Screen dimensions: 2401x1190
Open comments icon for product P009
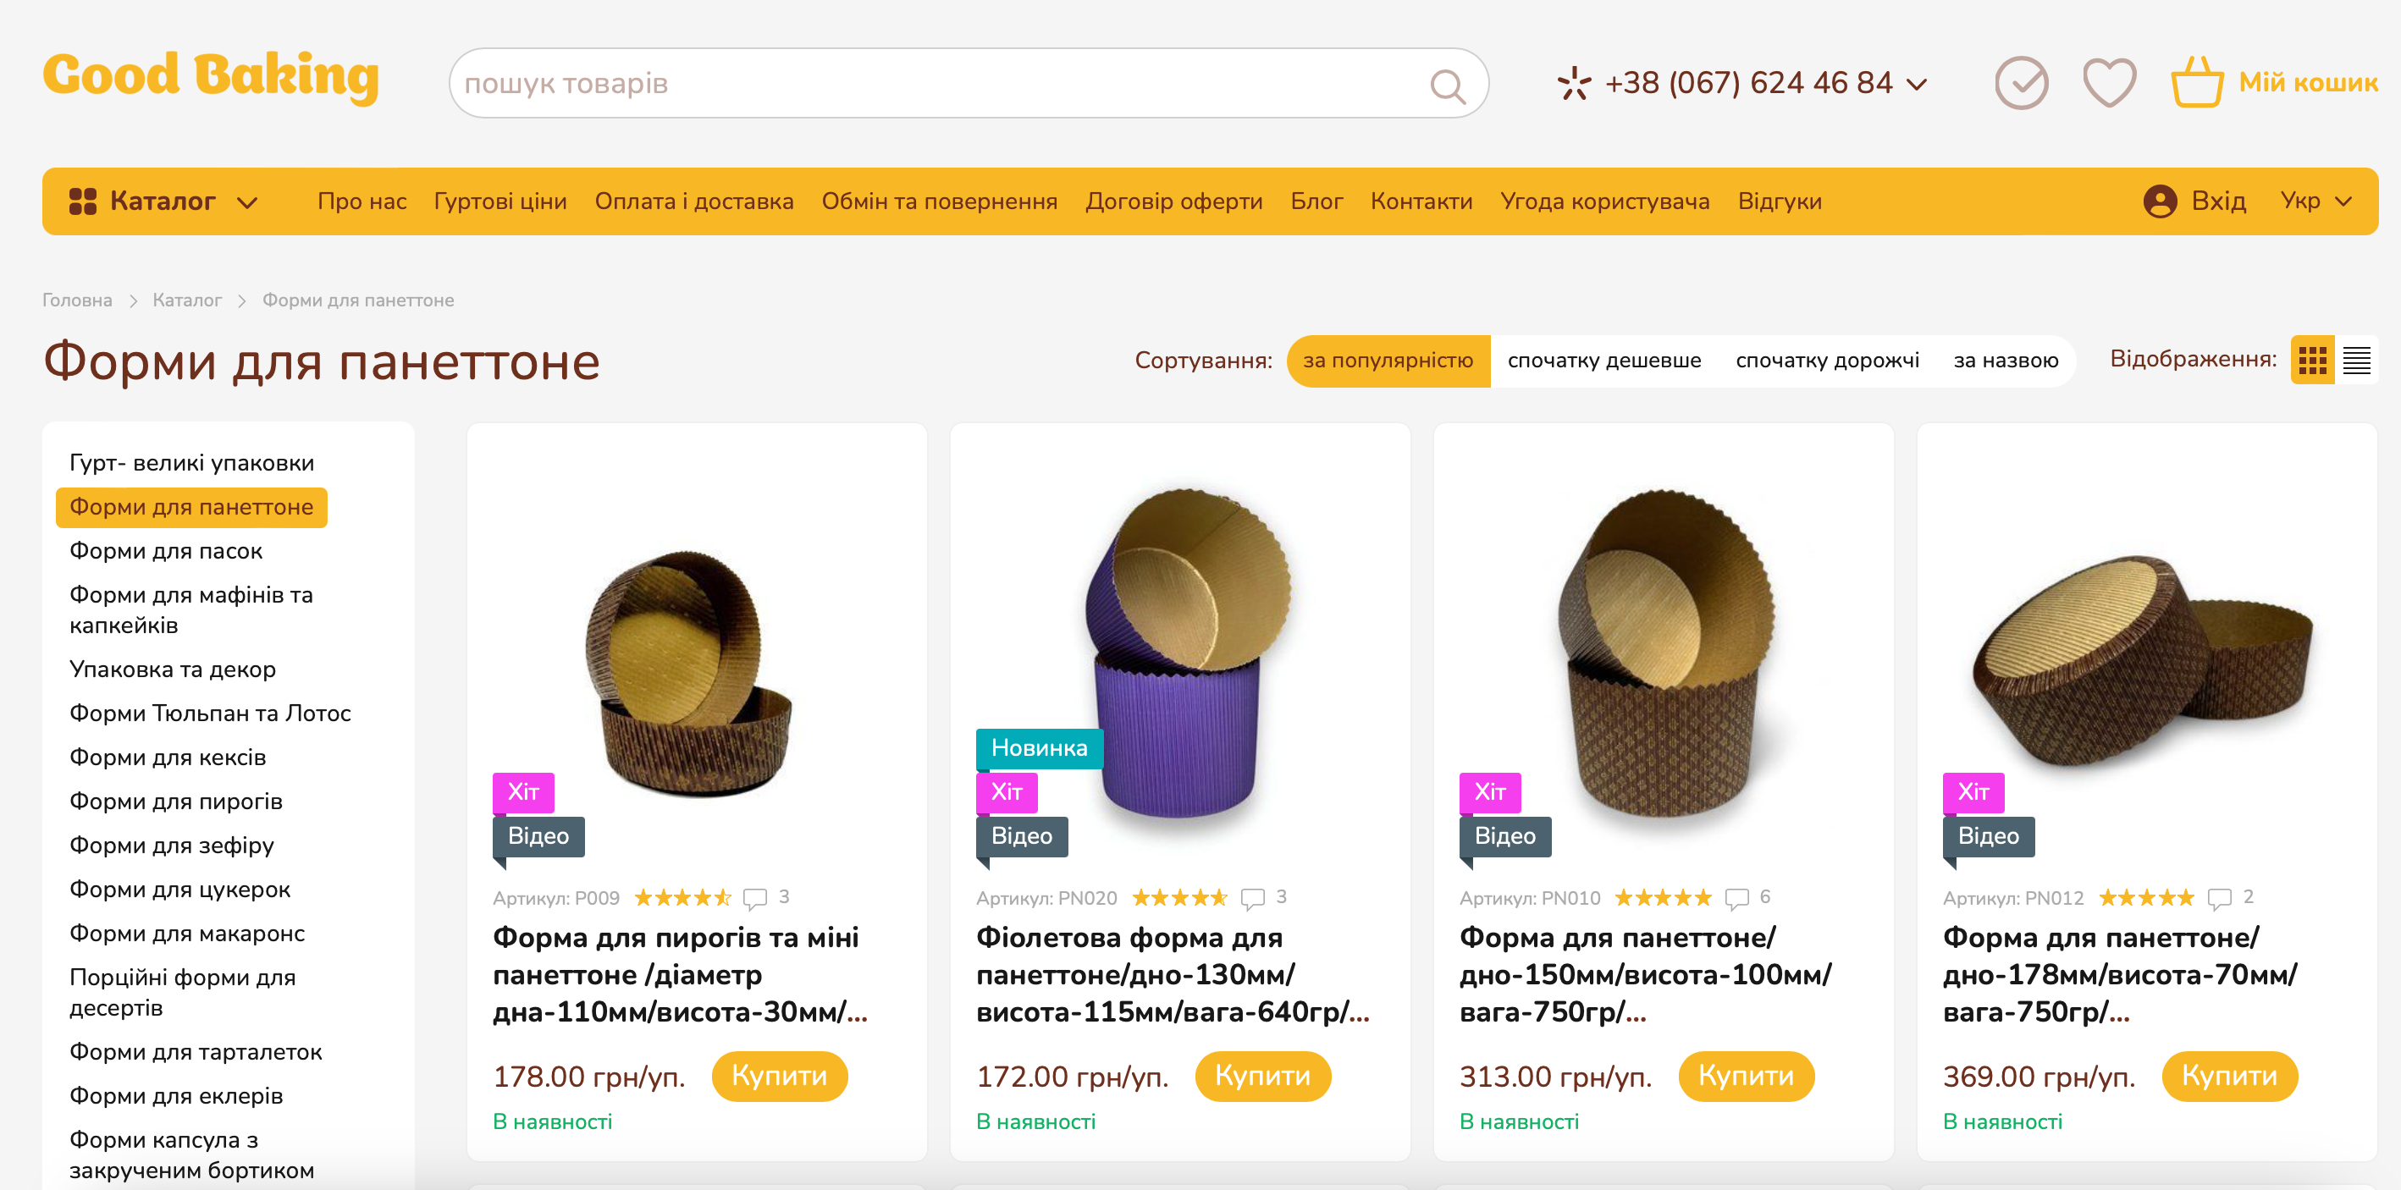coord(754,898)
